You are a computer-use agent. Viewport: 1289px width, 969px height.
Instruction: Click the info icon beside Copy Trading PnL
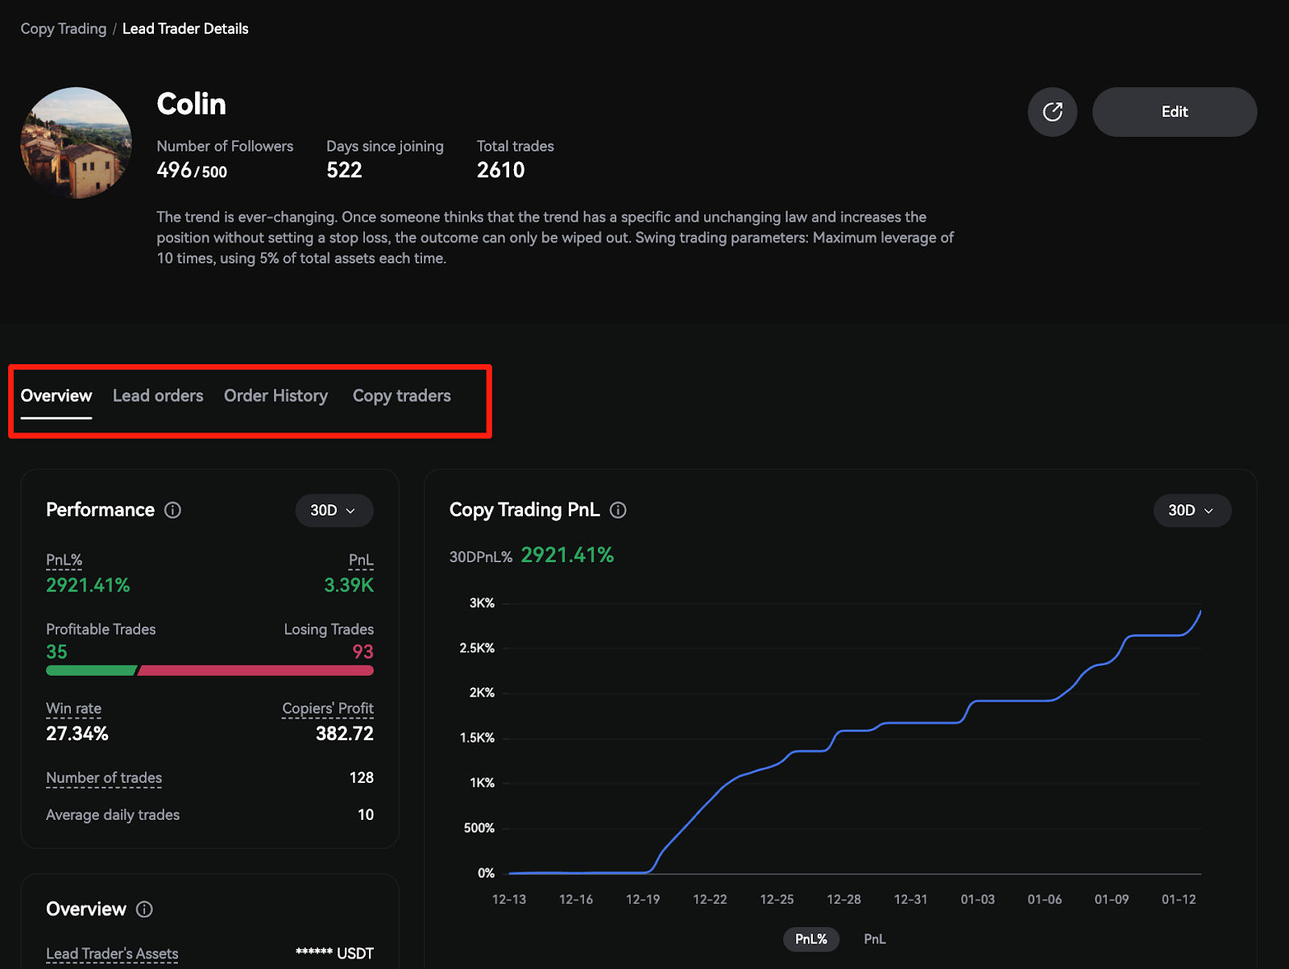pyautogui.click(x=618, y=510)
